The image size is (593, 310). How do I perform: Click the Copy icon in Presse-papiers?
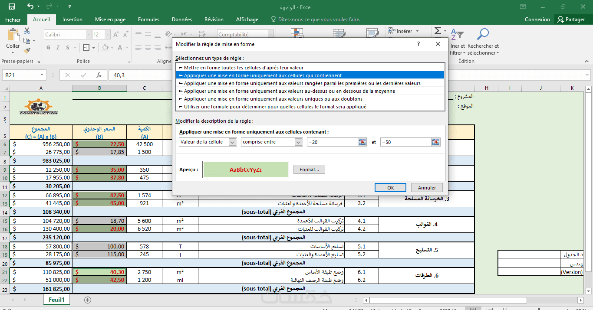pos(27,41)
